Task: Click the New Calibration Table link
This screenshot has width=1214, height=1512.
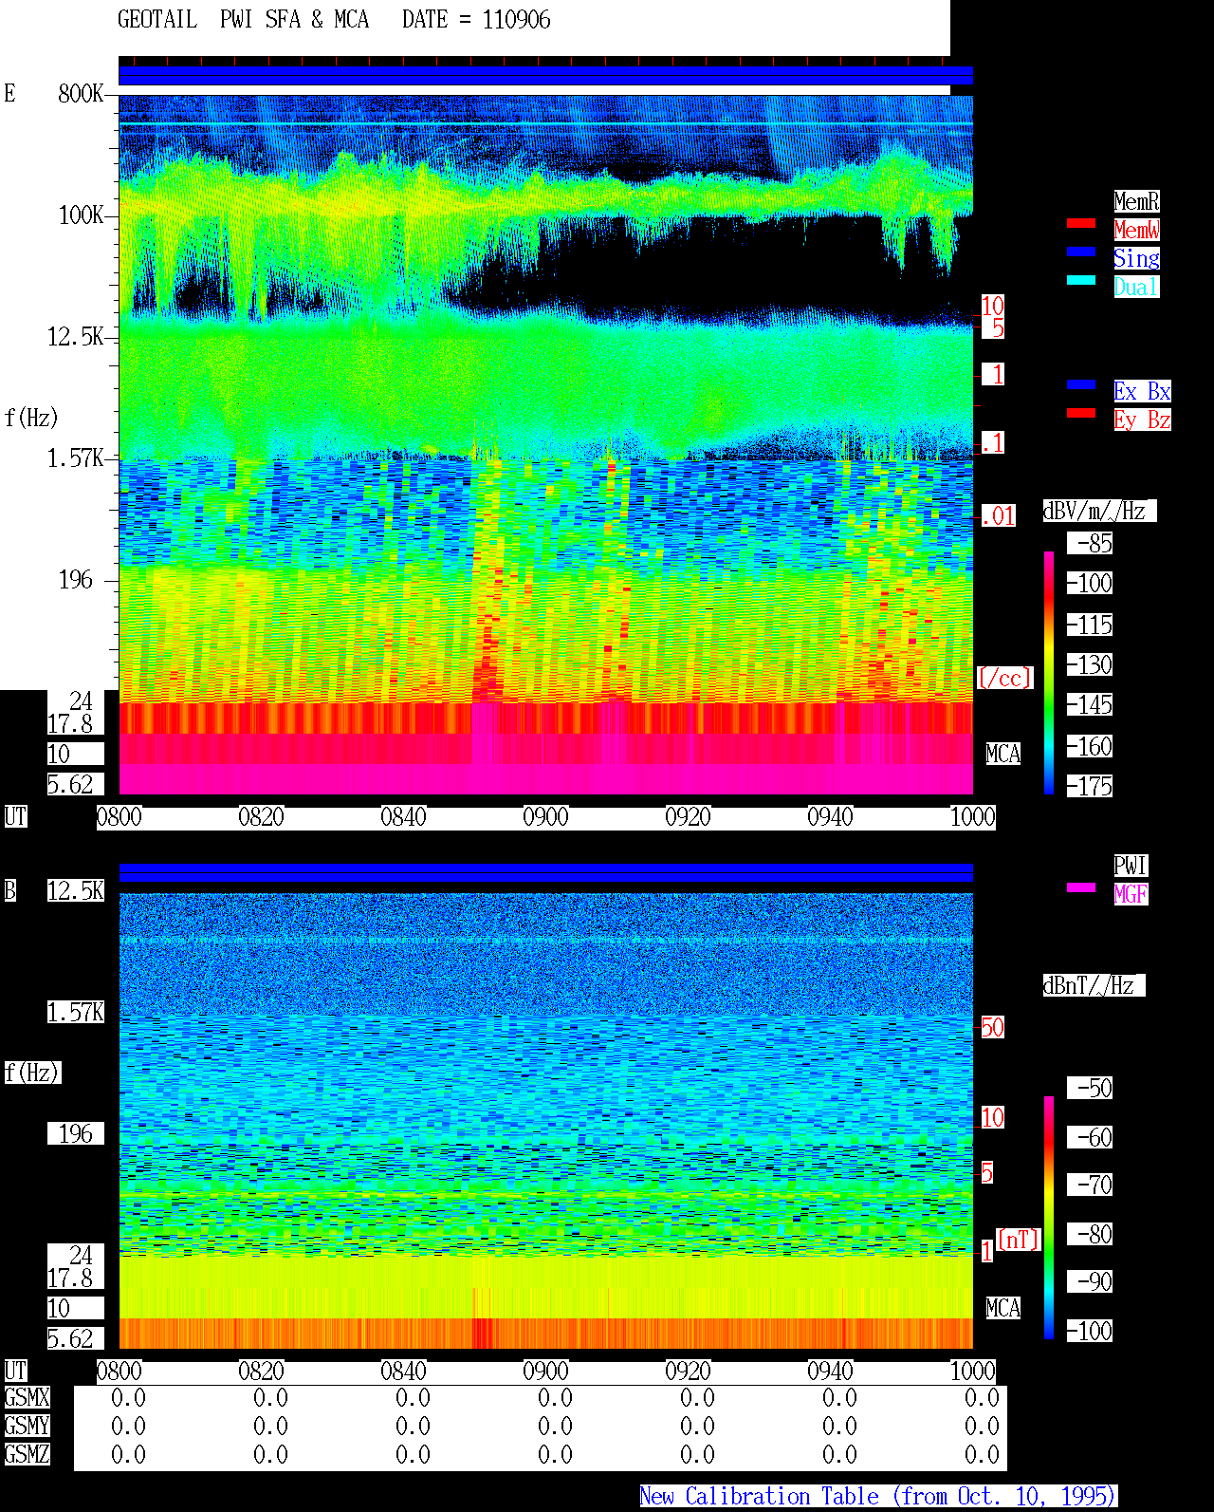Action: (x=878, y=1497)
